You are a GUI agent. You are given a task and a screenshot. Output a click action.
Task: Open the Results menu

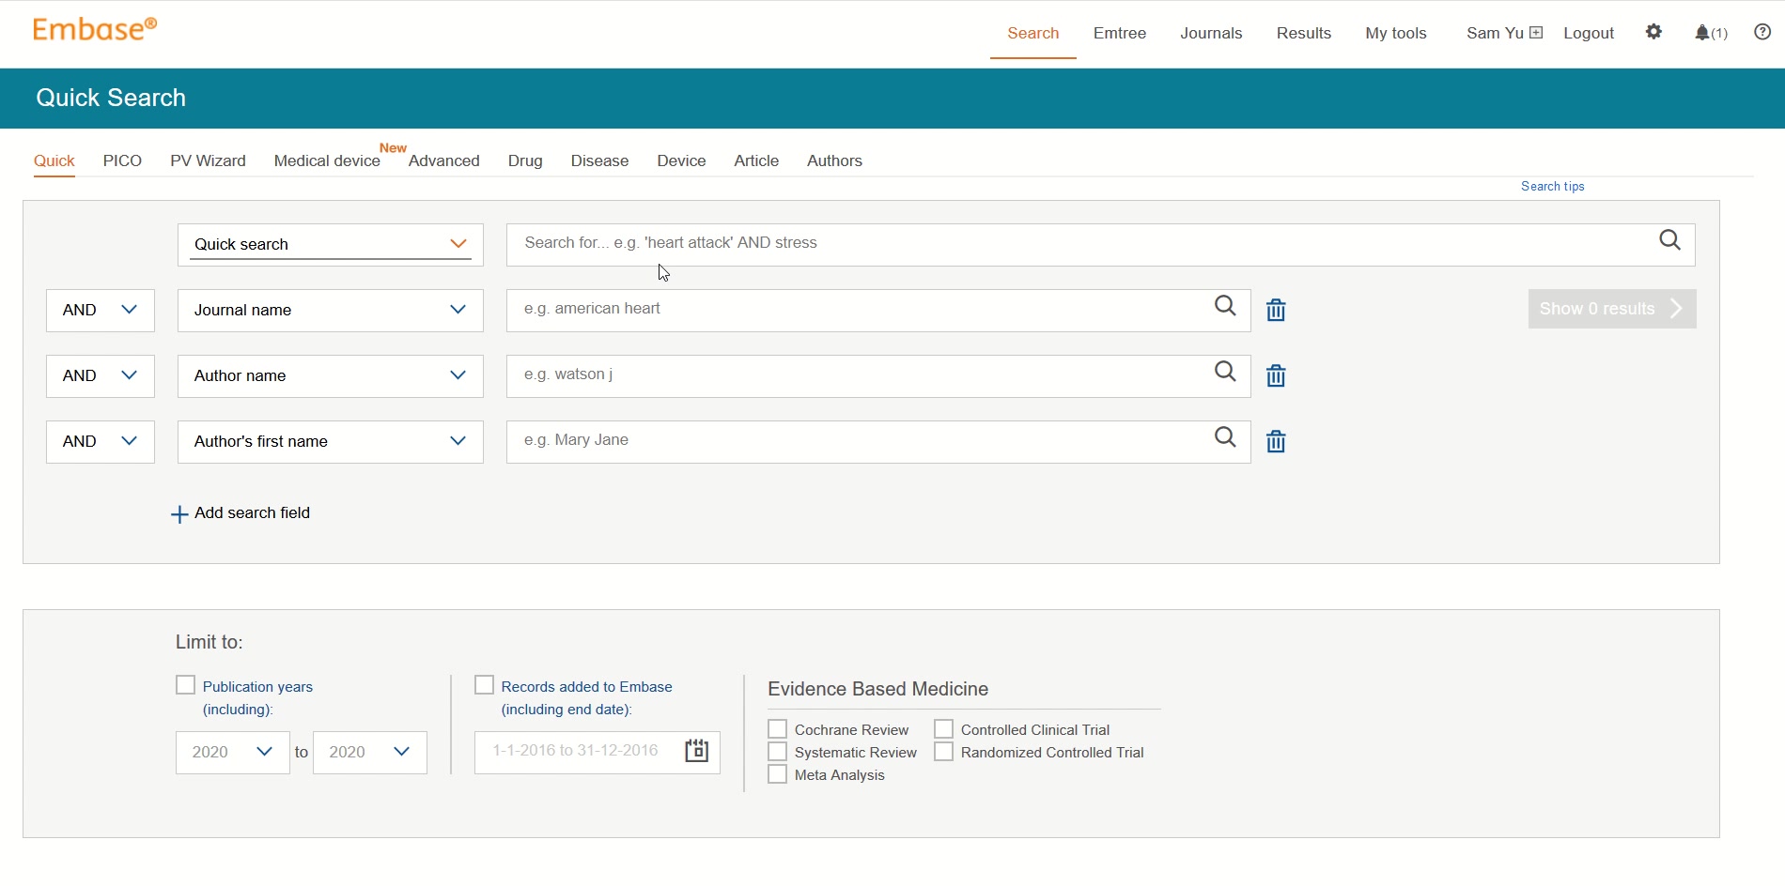(1303, 33)
